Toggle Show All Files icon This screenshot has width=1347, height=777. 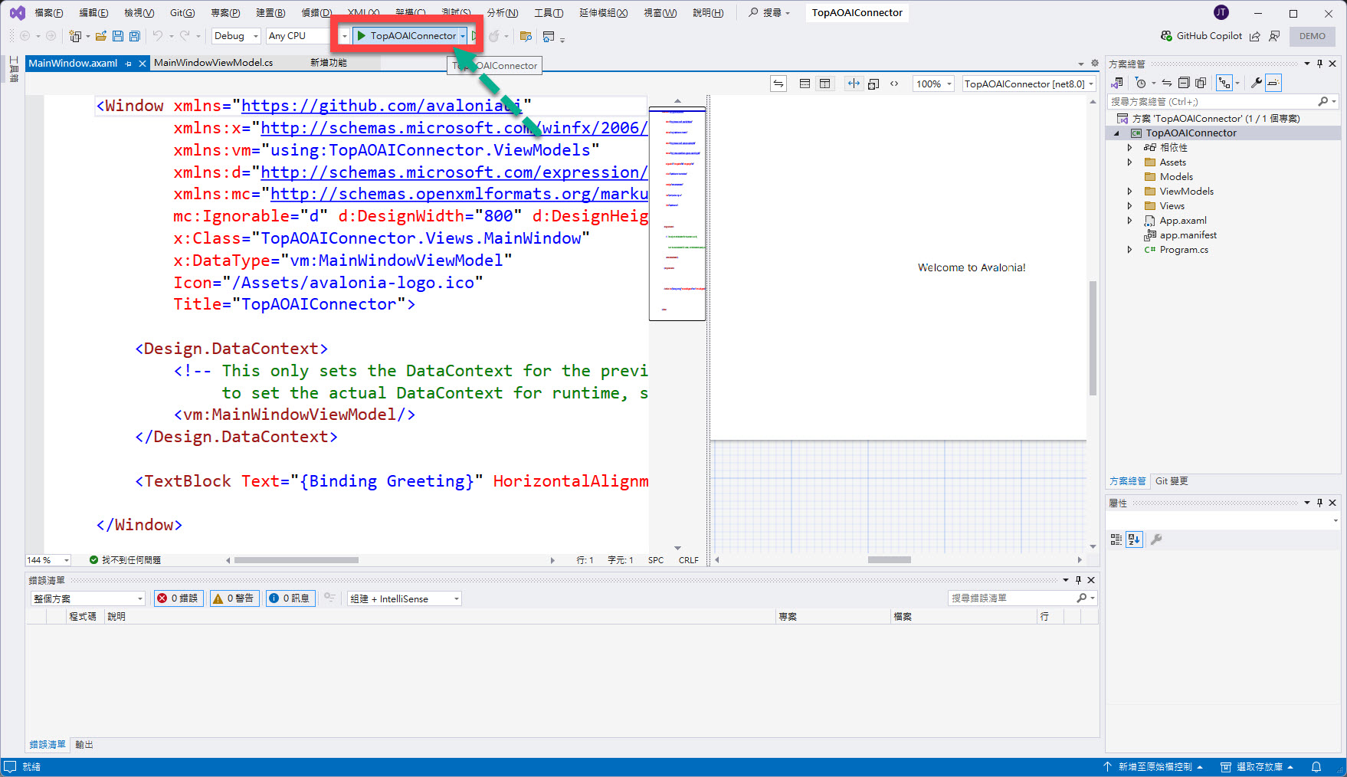(x=1201, y=83)
